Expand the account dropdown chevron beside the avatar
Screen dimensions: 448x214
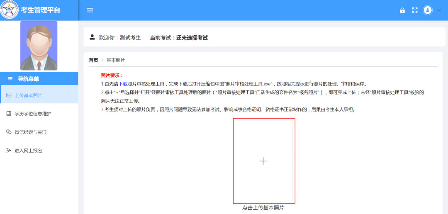[x=439, y=10]
